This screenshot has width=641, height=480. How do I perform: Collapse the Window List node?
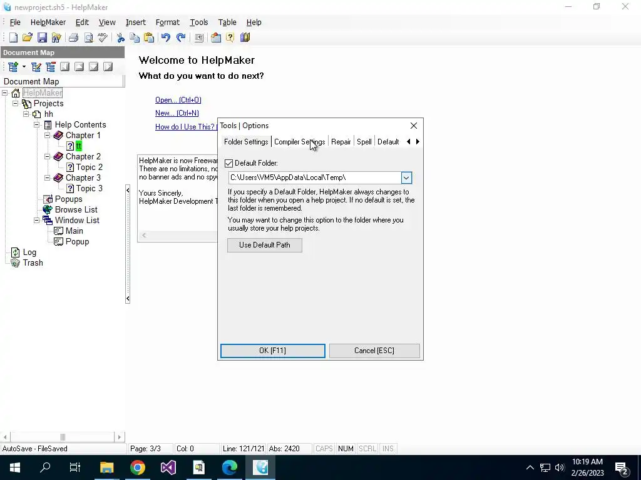(x=37, y=220)
